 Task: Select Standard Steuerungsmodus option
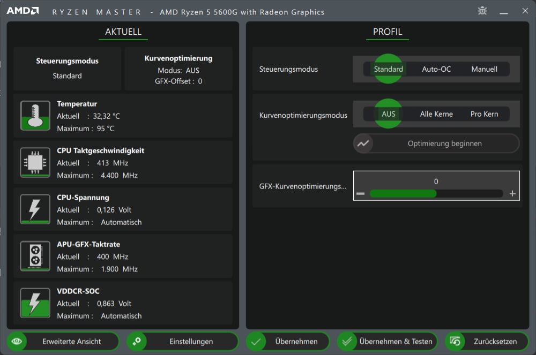pos(388,69)
